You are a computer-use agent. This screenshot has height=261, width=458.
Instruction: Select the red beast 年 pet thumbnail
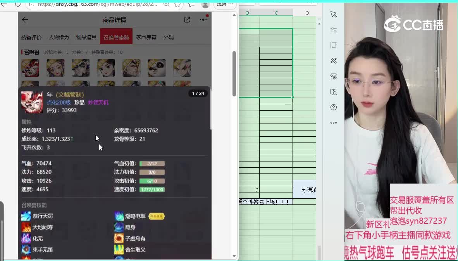[30, 68]
